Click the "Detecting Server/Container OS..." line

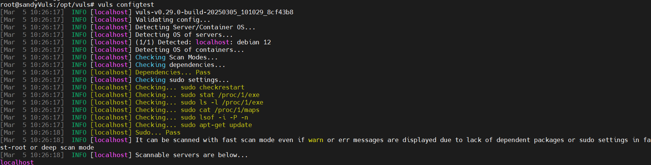[x=195, y=27]
